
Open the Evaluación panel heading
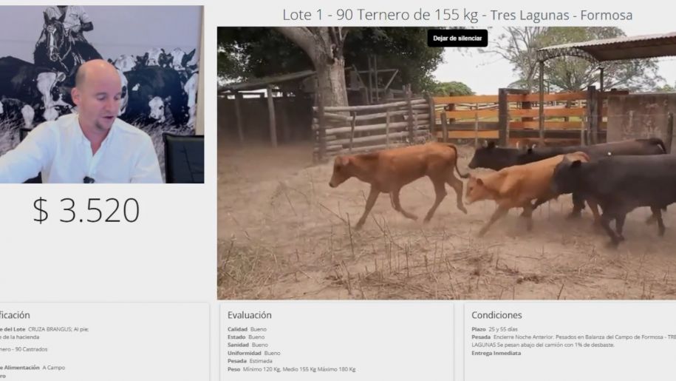250,315
